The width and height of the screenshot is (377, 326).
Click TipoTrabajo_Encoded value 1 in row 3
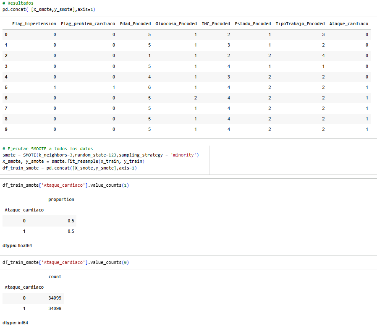(x=323, y=66)
